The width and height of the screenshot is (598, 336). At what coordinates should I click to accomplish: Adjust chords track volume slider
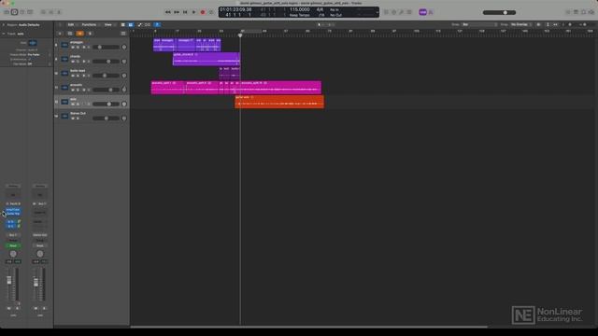point(106,62)
